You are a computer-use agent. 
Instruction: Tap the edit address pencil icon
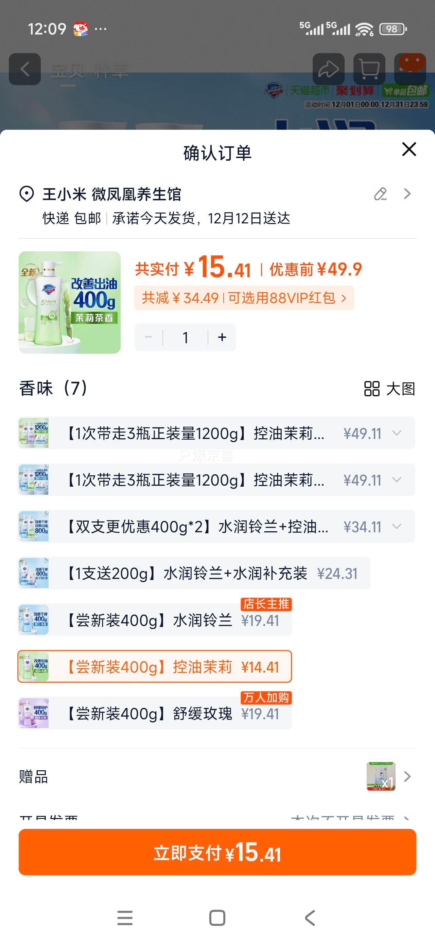(380, 194)
